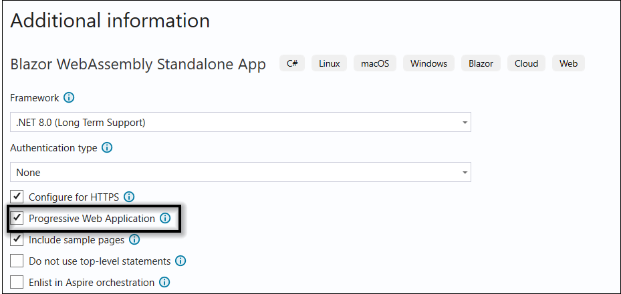Uncheck Include sample pages
This screenshot has width=621, height=294.
(x=17, y=239)
